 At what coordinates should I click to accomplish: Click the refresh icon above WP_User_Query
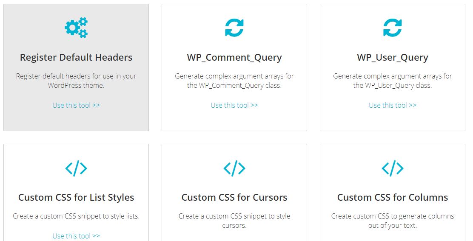tap(393, 28)
